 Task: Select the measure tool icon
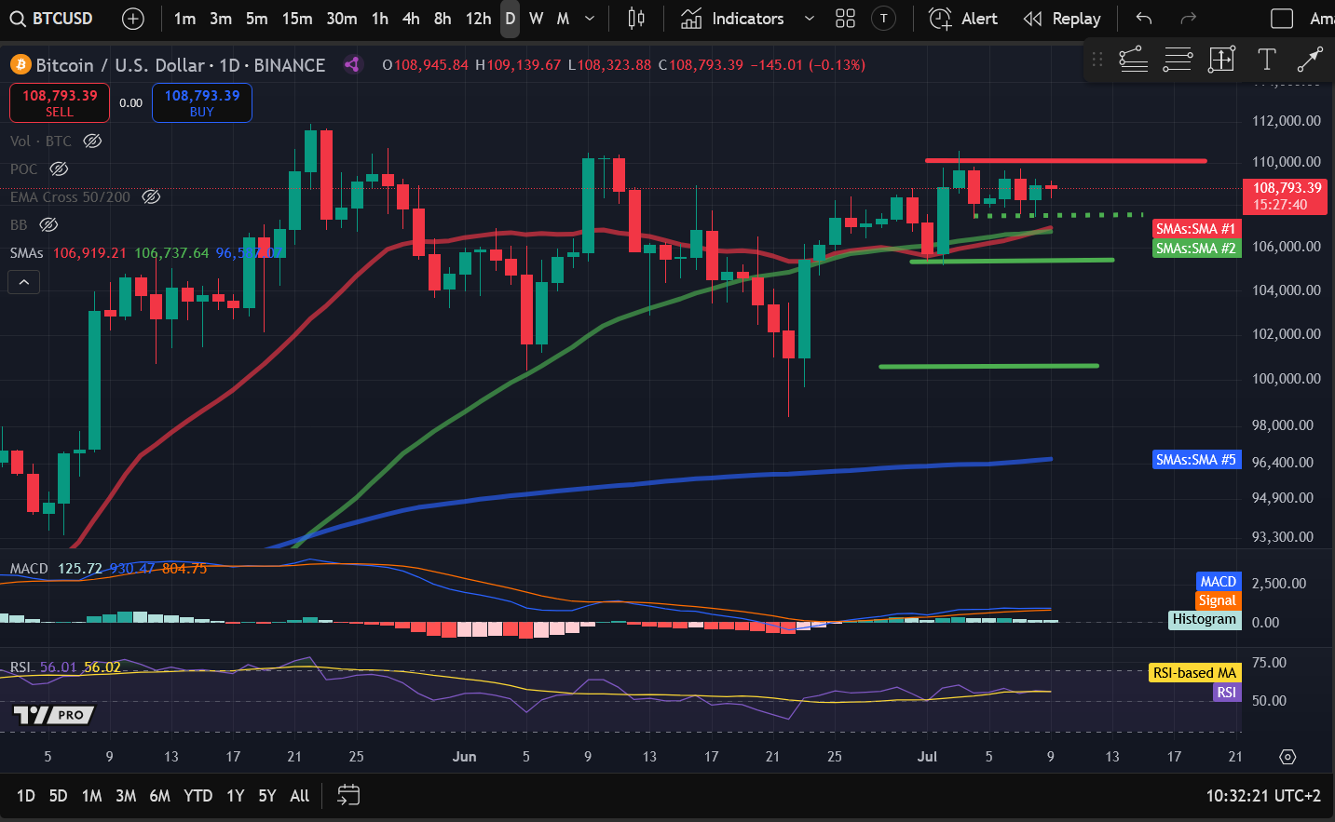click(1221, 60)
